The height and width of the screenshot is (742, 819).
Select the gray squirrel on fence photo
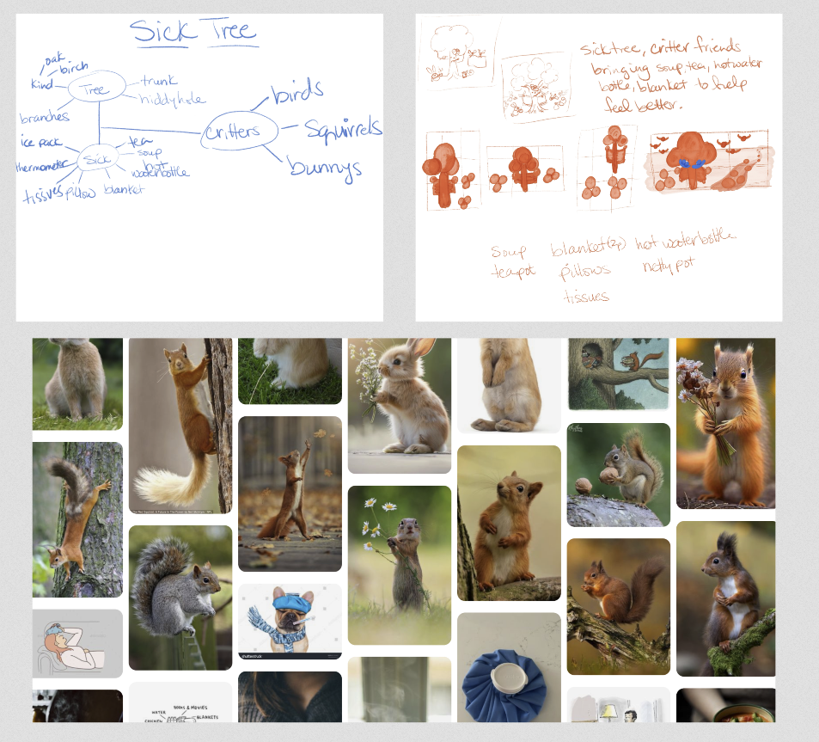pos(180,597)
